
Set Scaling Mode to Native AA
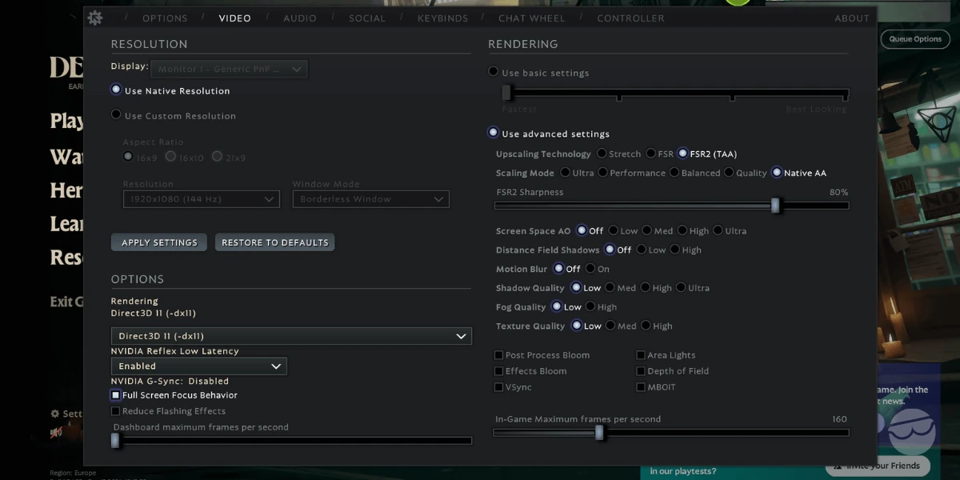pyautogui.click(x=799, y=173)
